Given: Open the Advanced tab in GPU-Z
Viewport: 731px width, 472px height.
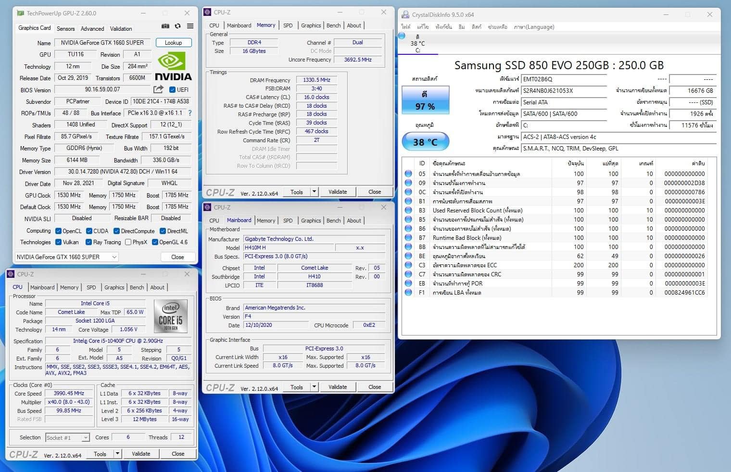Looking at the screenshot, I should (x=92, y=29).
